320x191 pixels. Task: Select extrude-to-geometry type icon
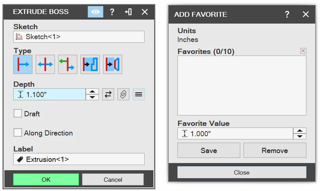[90, 64]
